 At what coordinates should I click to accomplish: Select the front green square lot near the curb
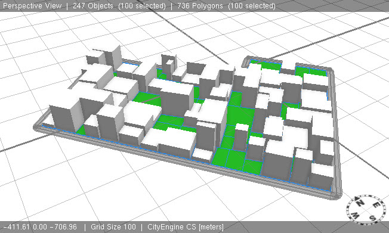click(x=220, y=156)
